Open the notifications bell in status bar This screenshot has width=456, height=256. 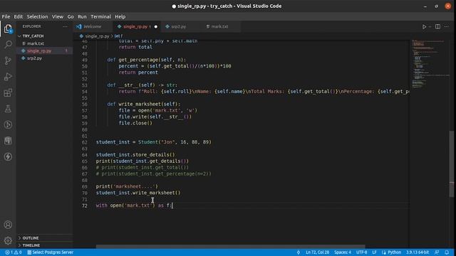click(447, 252)
